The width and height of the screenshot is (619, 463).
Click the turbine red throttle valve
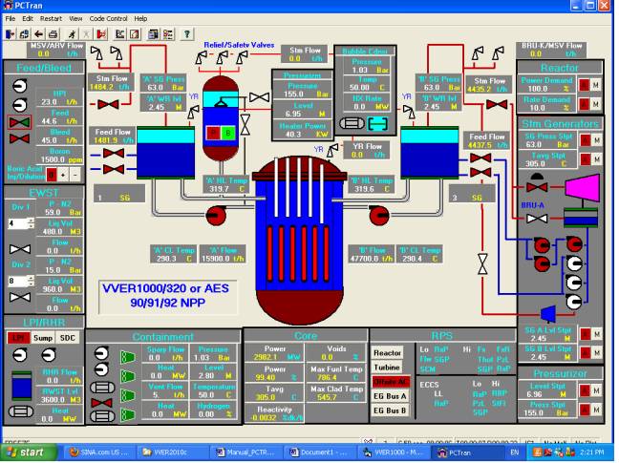(x=537, y=187)
